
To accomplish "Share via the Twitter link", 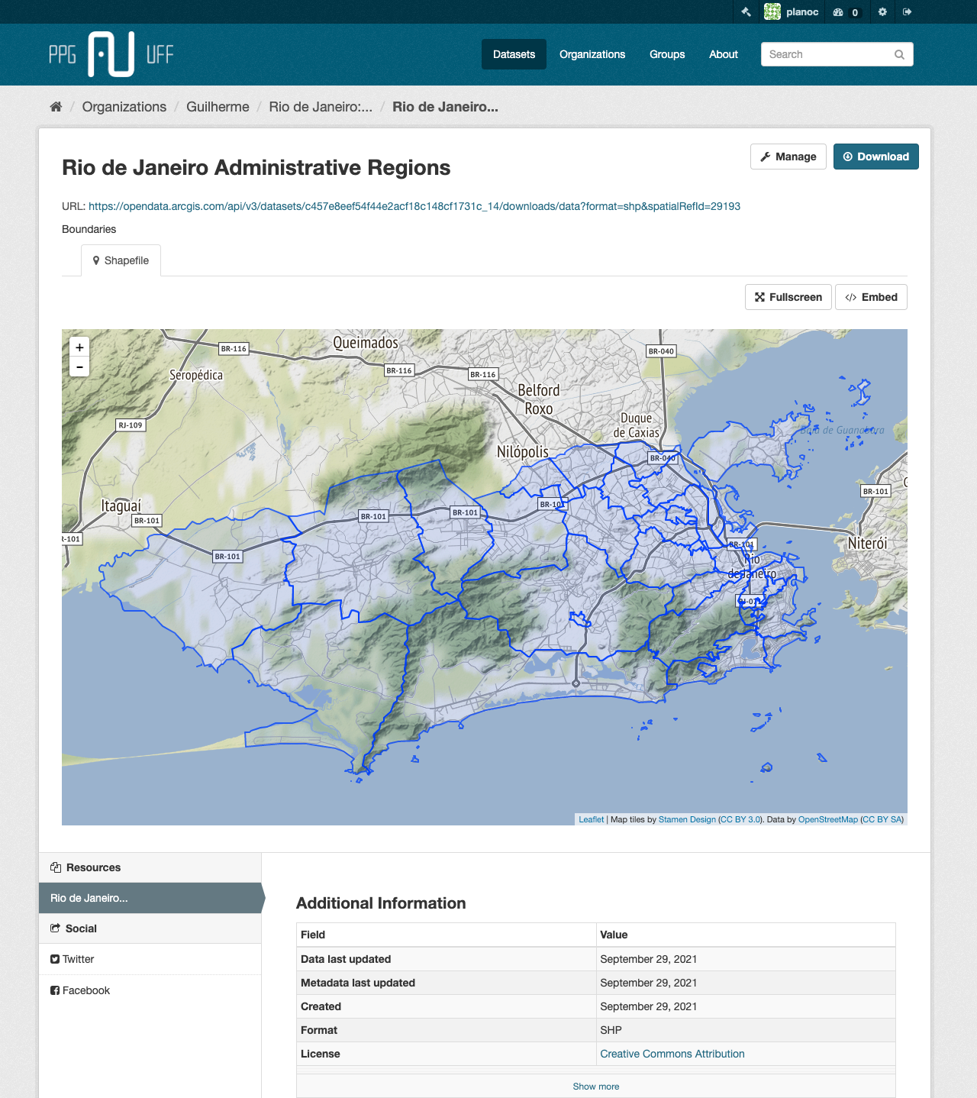I will [x=78, y=959].
